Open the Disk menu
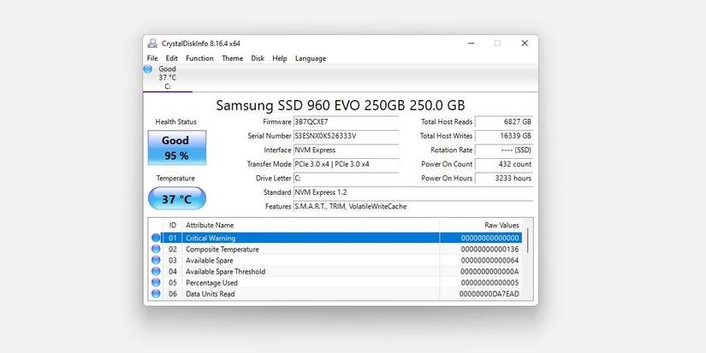Image resolution: width=706 pixels, height=353 pixels. (258, 58)
